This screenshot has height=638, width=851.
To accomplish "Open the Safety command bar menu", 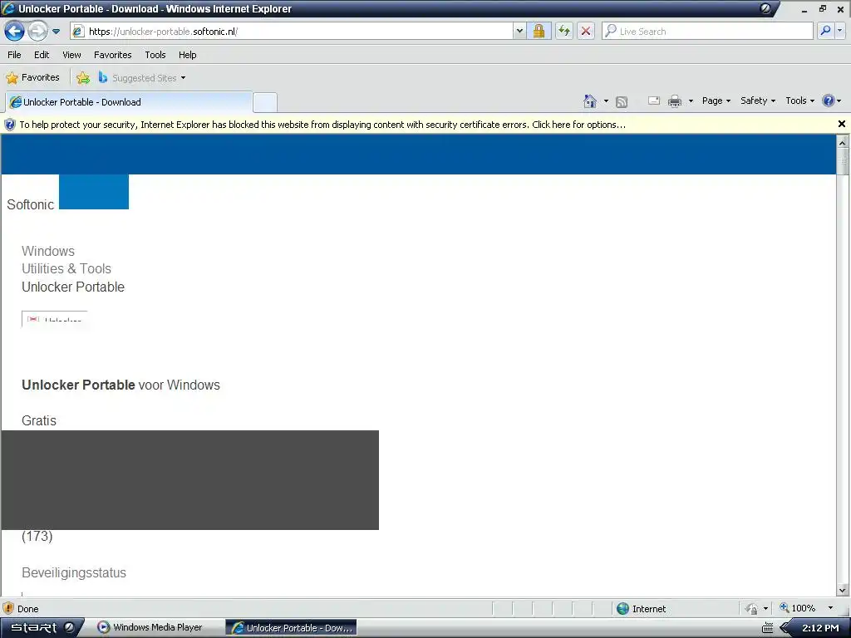I will (x=758, y=101).
